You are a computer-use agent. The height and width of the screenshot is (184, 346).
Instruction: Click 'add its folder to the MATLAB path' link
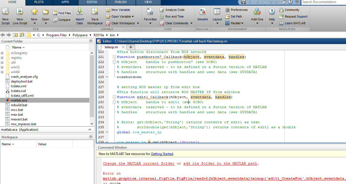[220, 163]
